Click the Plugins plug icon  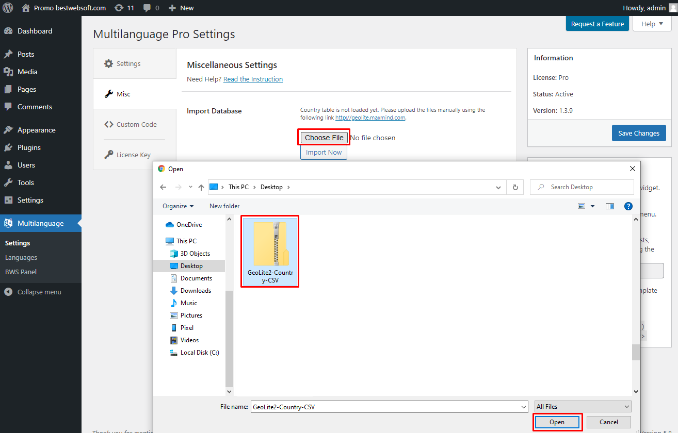pos(8,147)
